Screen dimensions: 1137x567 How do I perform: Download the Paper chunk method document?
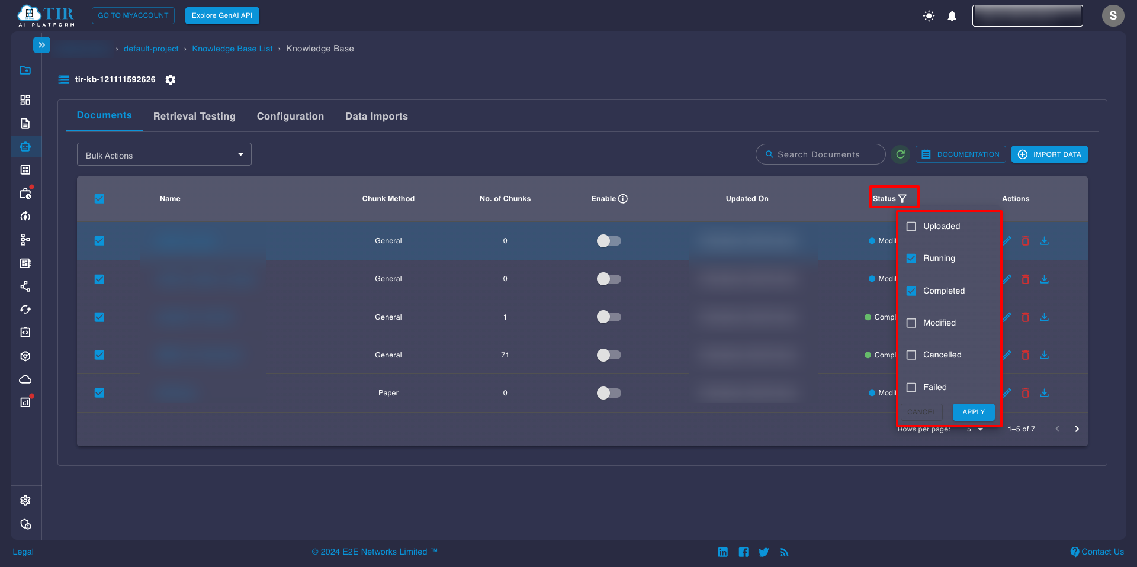tap(1044, 393)
